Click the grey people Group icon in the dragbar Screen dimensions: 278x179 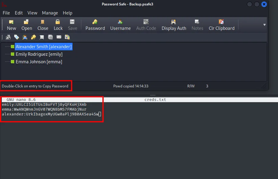[8, 37]
